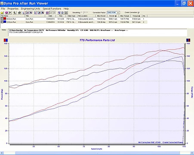Click the blue vertical-arrow axis icon
This screenshot has height=155, width=194.
(x=59, y=13)
